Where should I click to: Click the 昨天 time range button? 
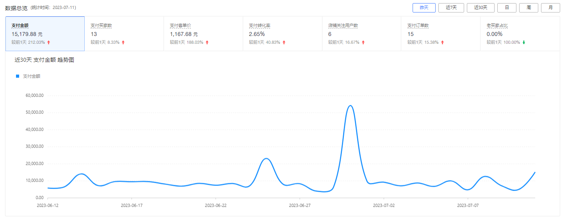(x=424, y=8)
